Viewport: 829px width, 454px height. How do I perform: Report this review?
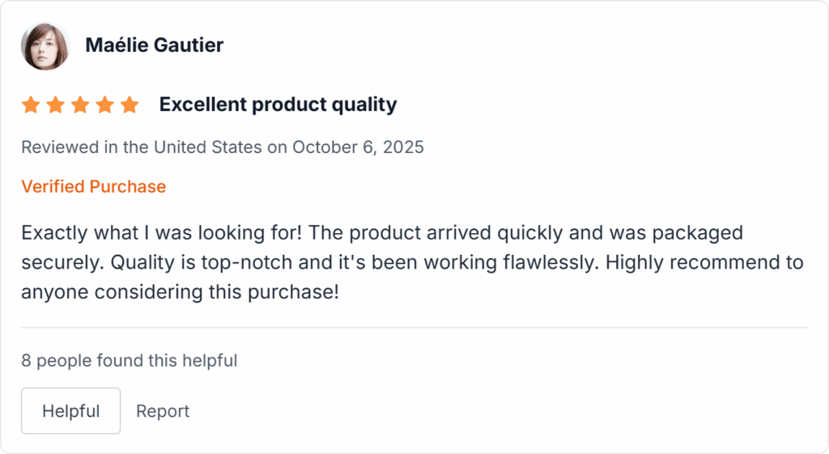tap(163, 411)
